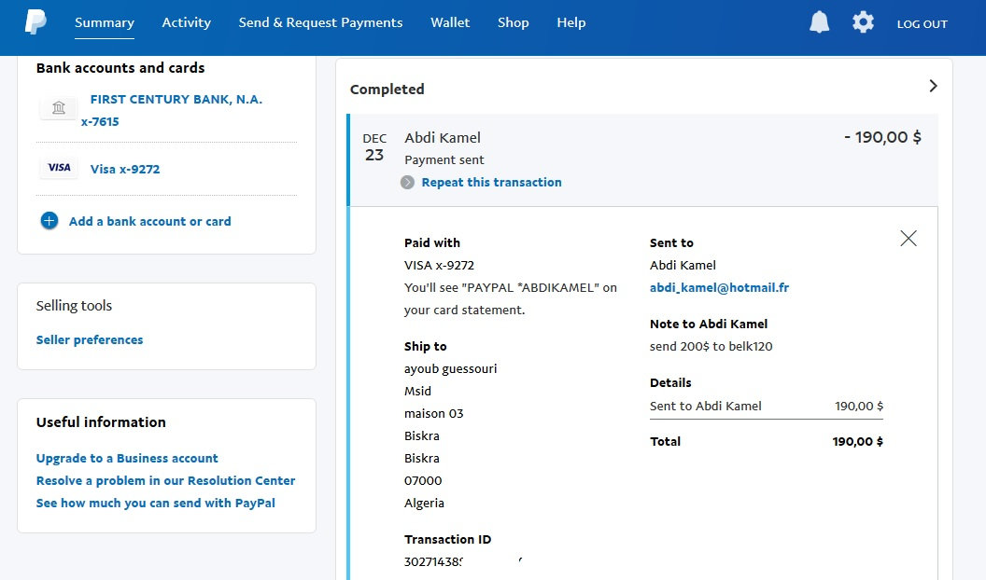Click the Visa card logo icon
Viewport: 986px width, 580px height.
point(59,168)
